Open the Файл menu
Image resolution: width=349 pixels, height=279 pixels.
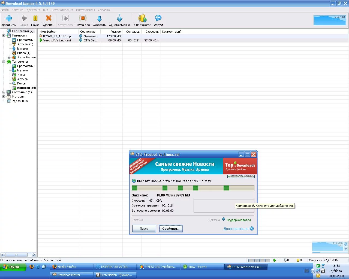[5, 10]
